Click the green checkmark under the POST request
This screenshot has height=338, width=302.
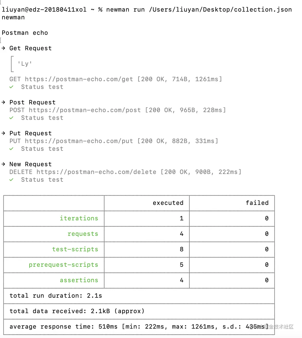11,118
